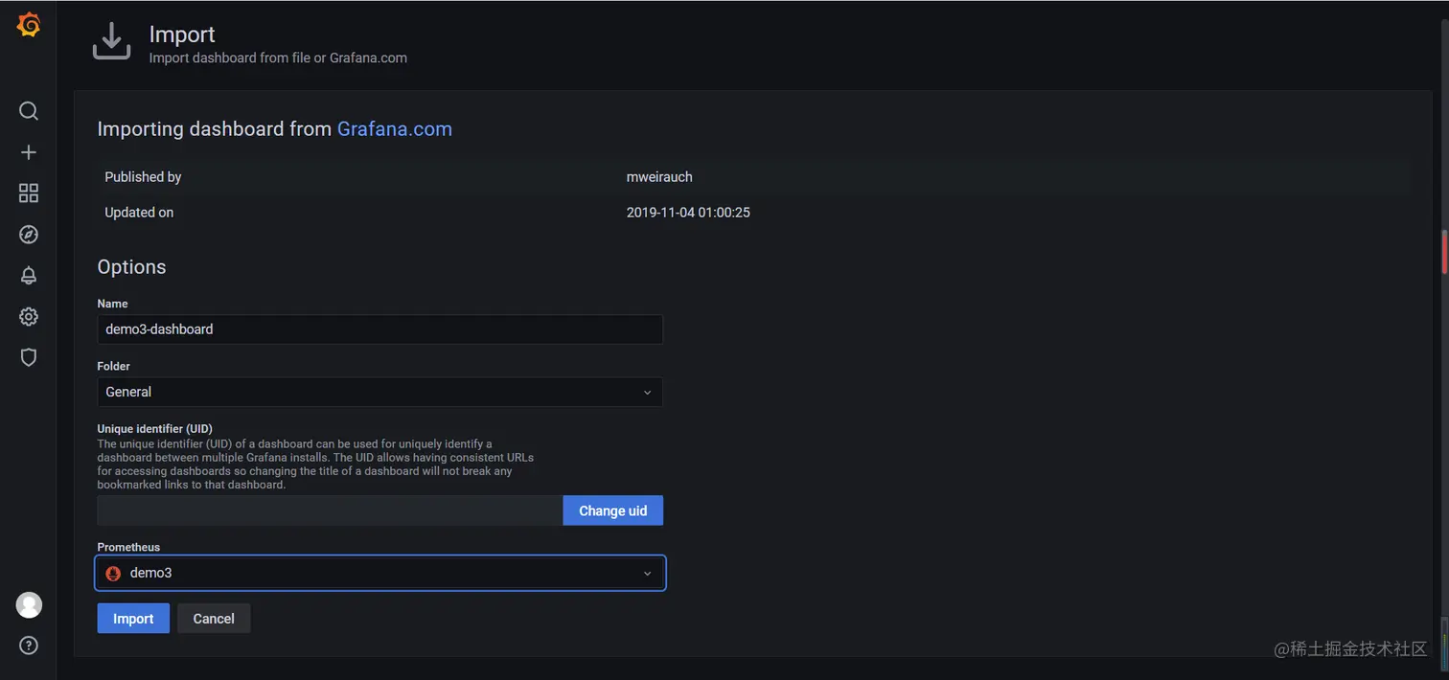Screen dimensions: 1449x680
Task: Click the Published by label
Action: pyautogui.click(x=143, y=177)
